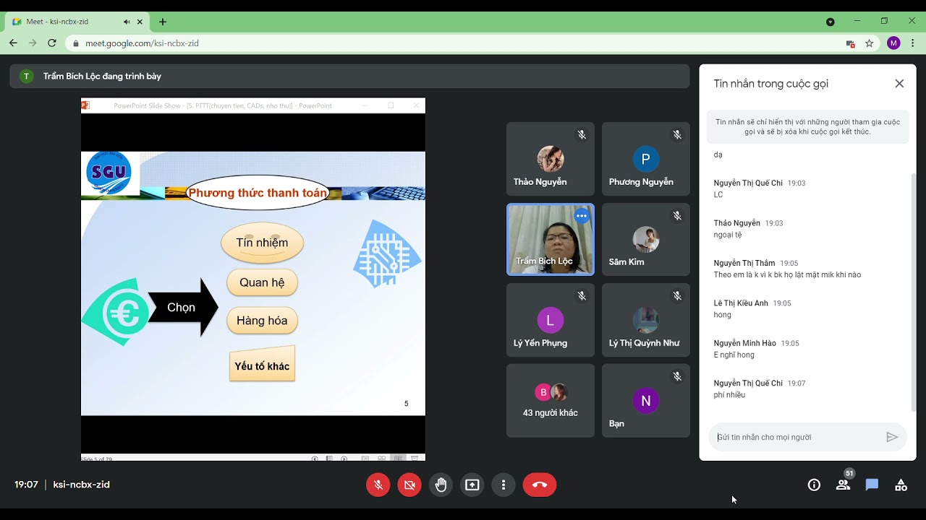Bookmark this page with the star icon
The width and height of the screenshot is (926, 520).
[870, 43]
